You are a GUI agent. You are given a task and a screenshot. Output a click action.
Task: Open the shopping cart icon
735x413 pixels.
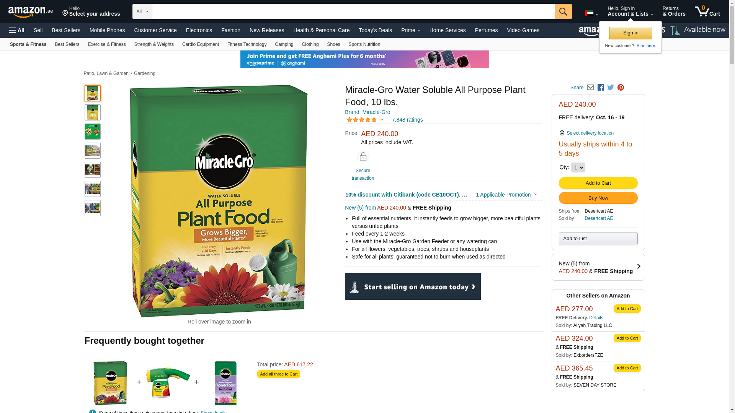pyautogui.click(x=707, y=11)
